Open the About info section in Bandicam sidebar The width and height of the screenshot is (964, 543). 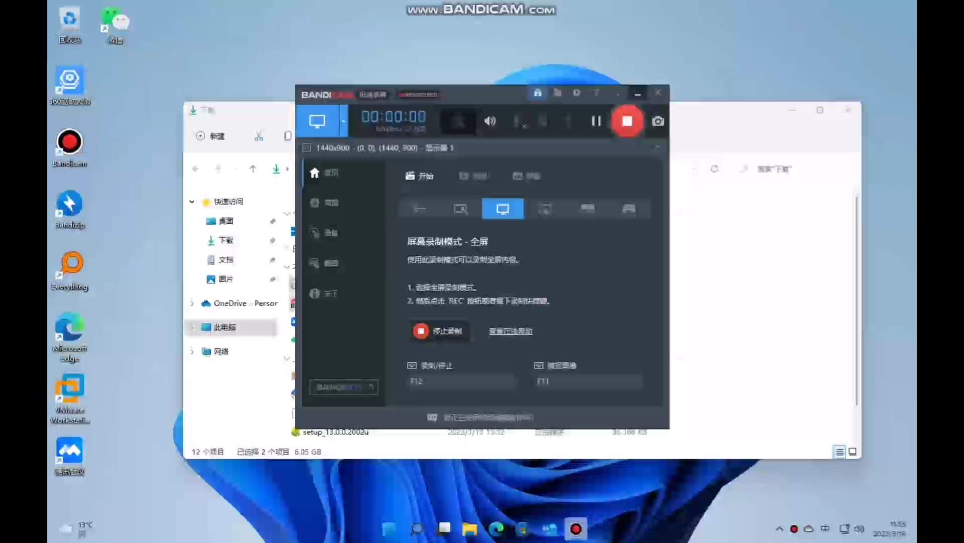(x=324, y=293)
